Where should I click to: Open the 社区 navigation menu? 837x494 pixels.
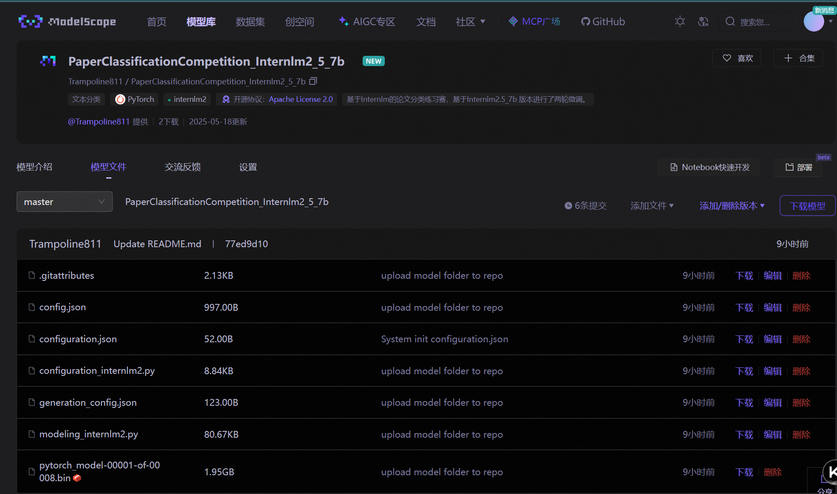pyautogui.click(x=470, y=21)
